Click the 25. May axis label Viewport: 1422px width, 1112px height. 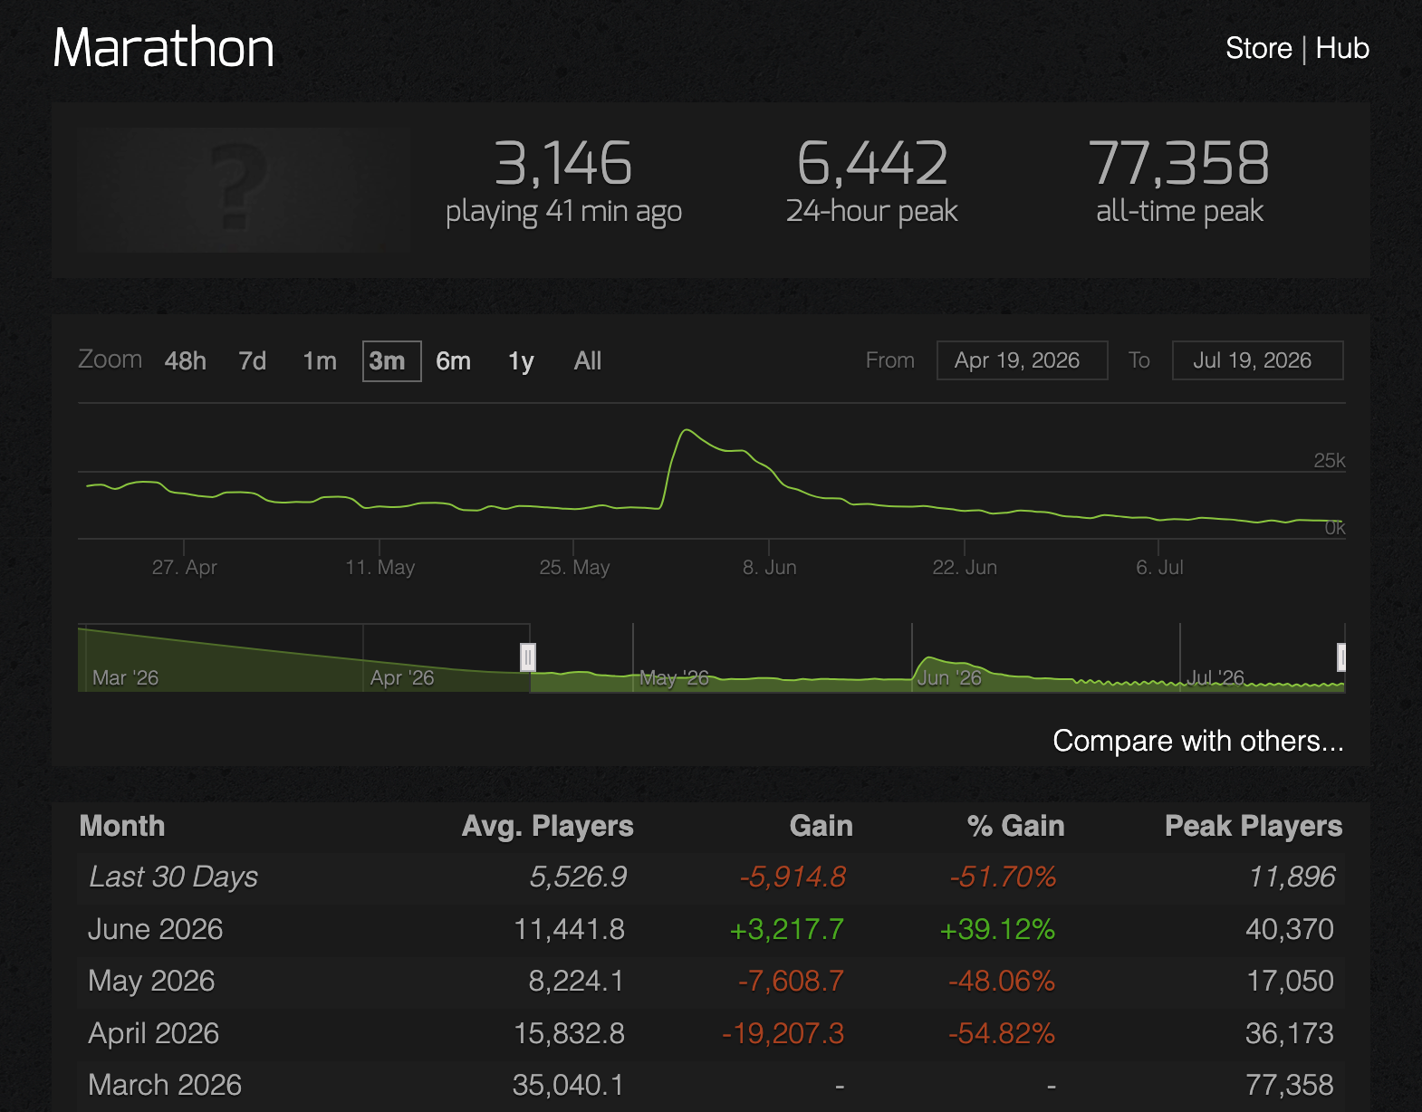pyautogui.click(x=575, y=567)
